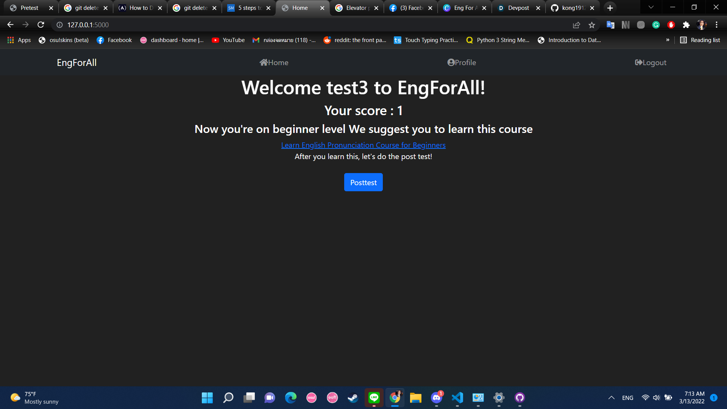
Task: Open a new tab with the plus button
Action: click(610, 8)
